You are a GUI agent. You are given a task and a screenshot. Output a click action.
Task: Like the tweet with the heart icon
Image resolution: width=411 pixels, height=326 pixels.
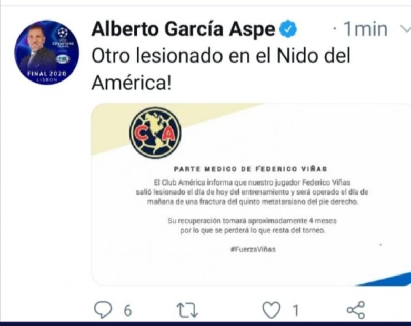(x=272, y=310)
